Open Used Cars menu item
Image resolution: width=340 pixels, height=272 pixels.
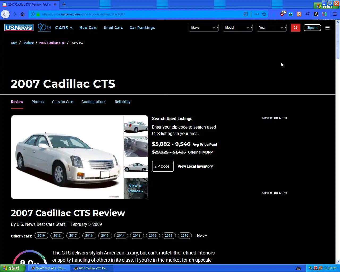point(113,28)
